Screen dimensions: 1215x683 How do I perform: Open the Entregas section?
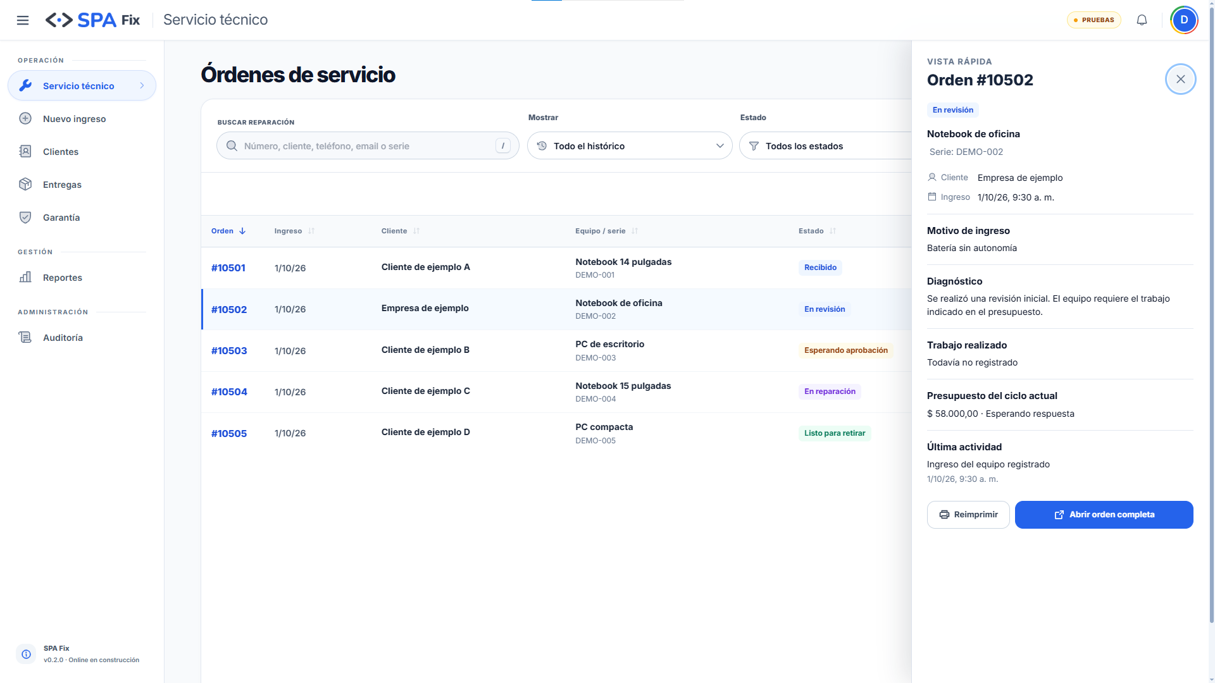(x=82, y=184)
